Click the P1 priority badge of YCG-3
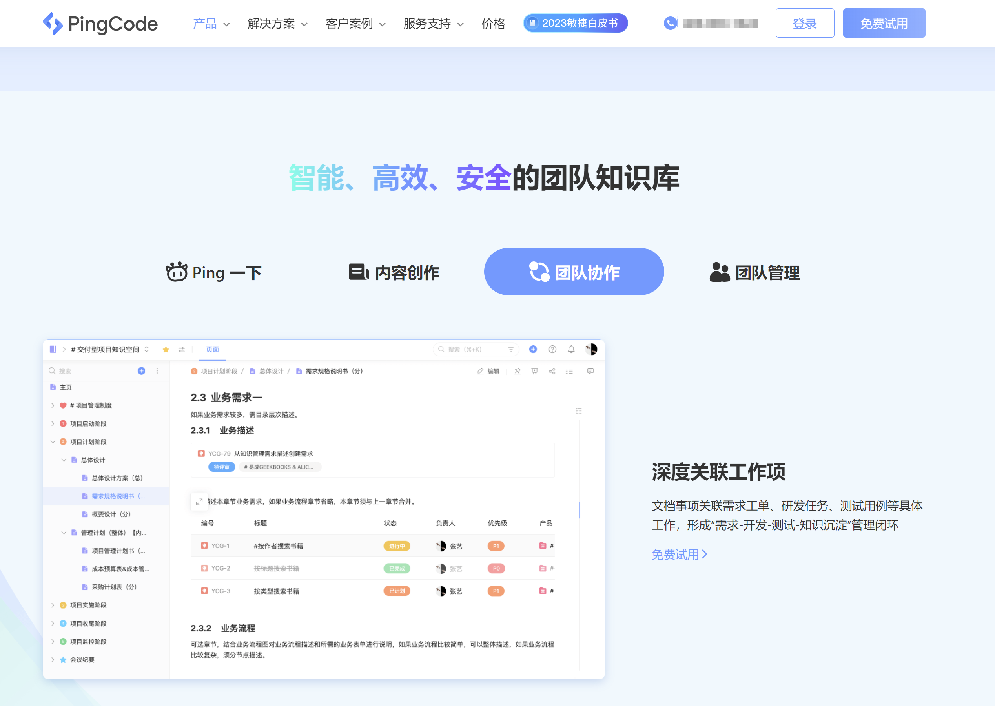The image size is (995, 706). (x=496, y=591)
